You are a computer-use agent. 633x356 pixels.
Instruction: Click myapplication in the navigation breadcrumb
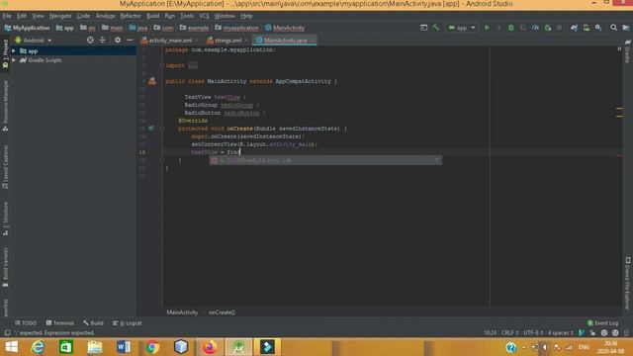[237, 28]
